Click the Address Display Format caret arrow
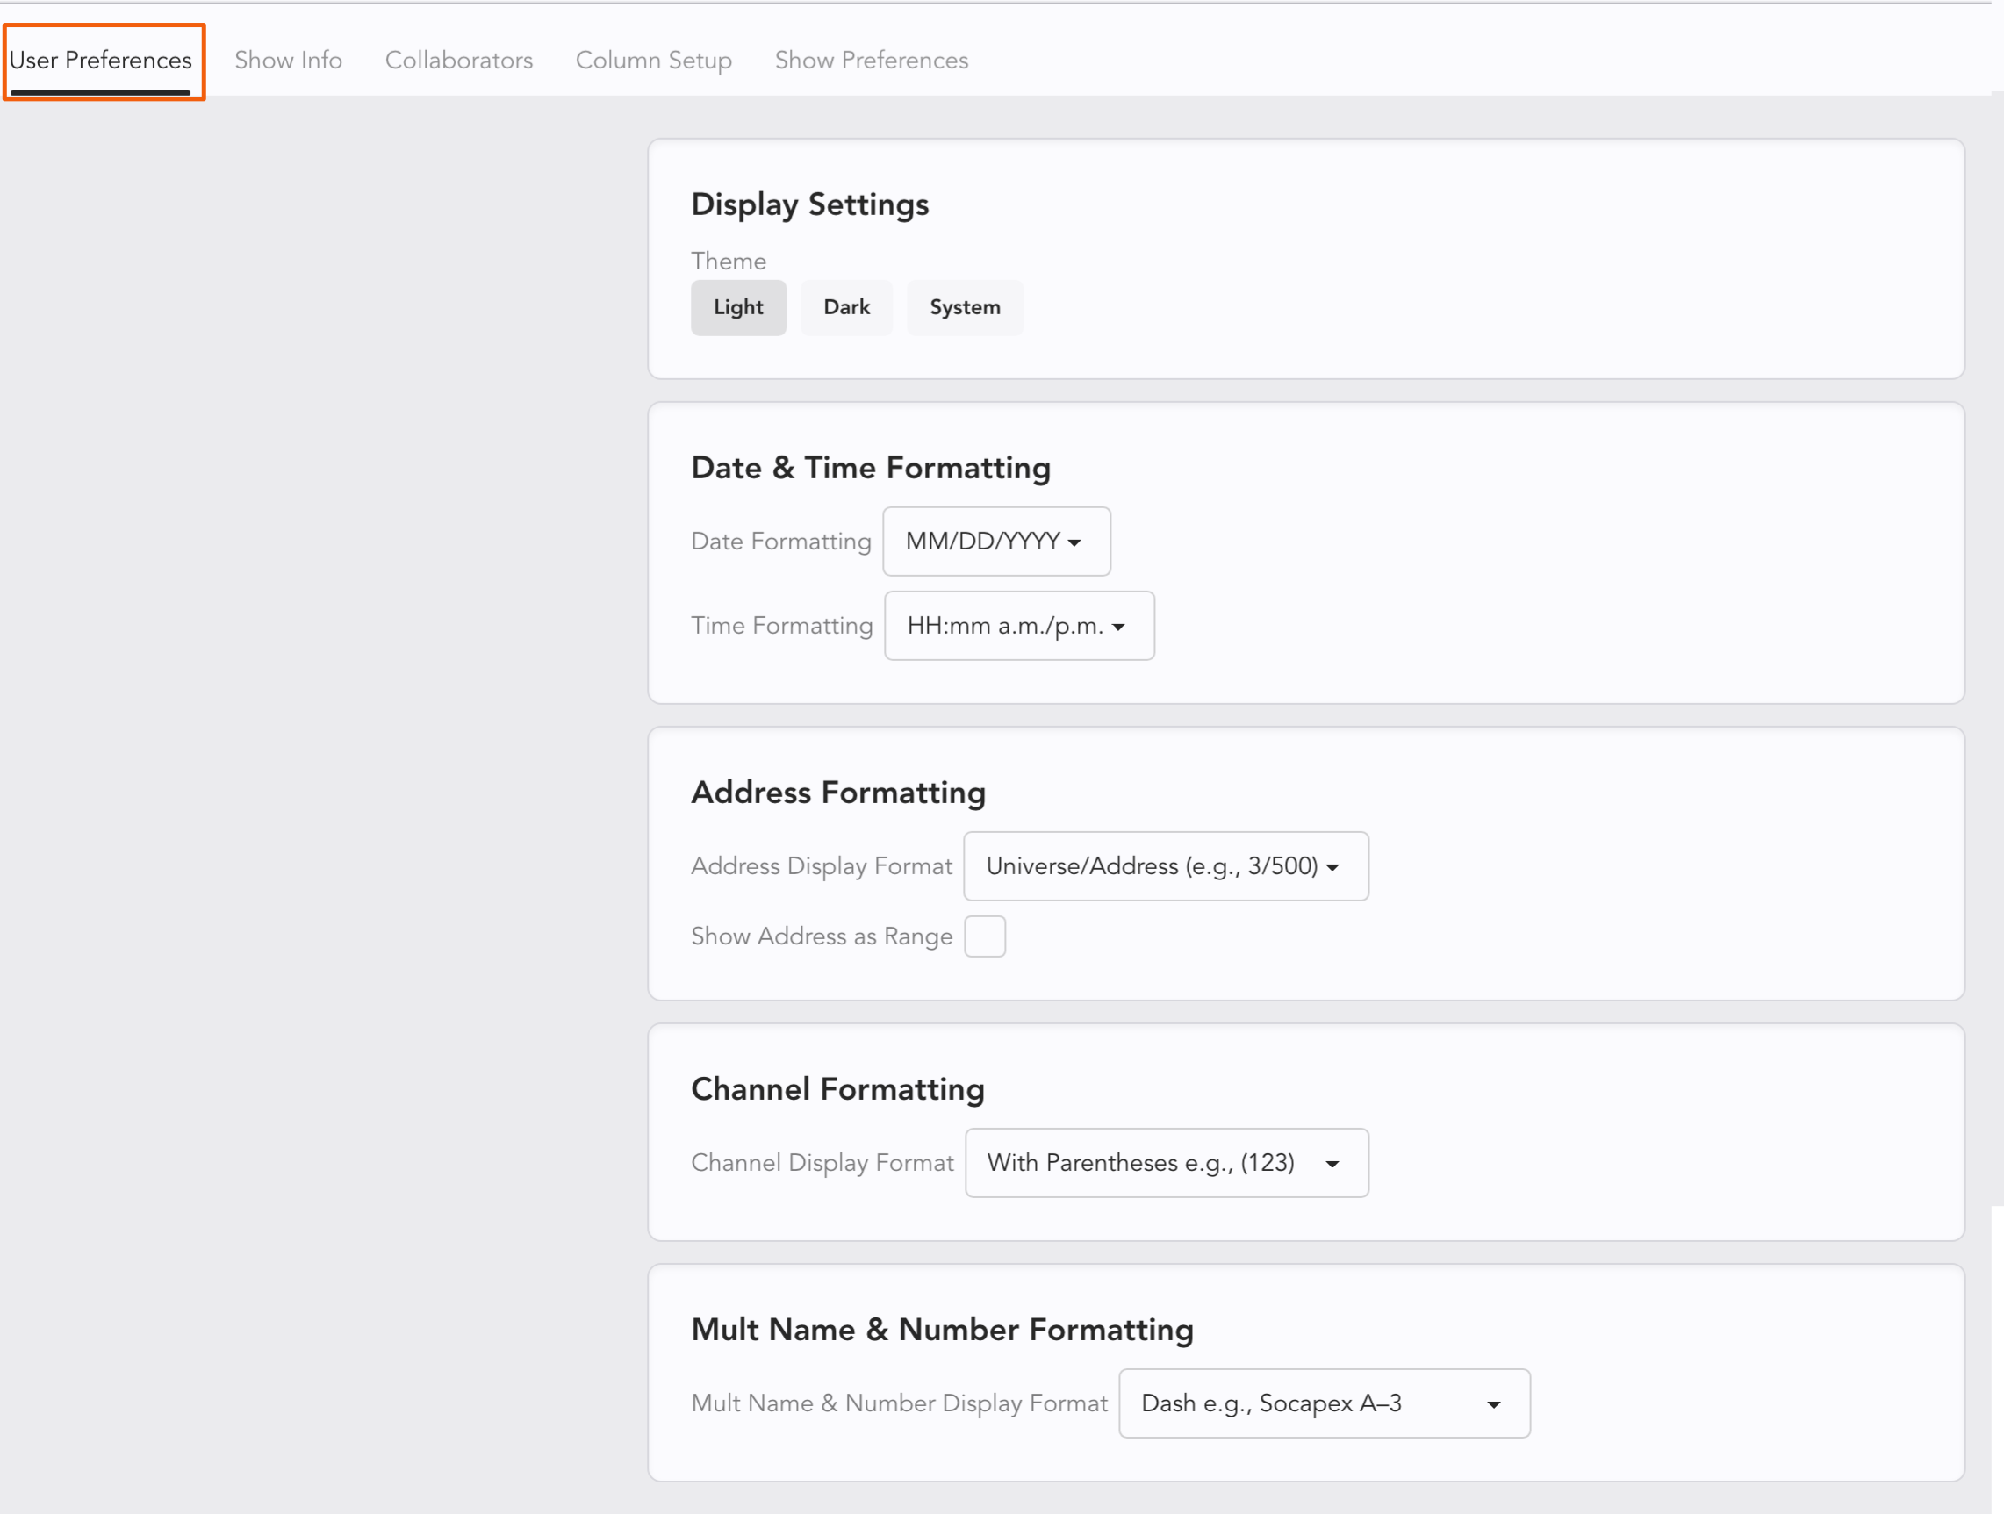Screen dimensions: 2004x1514 coord(1332,867)
